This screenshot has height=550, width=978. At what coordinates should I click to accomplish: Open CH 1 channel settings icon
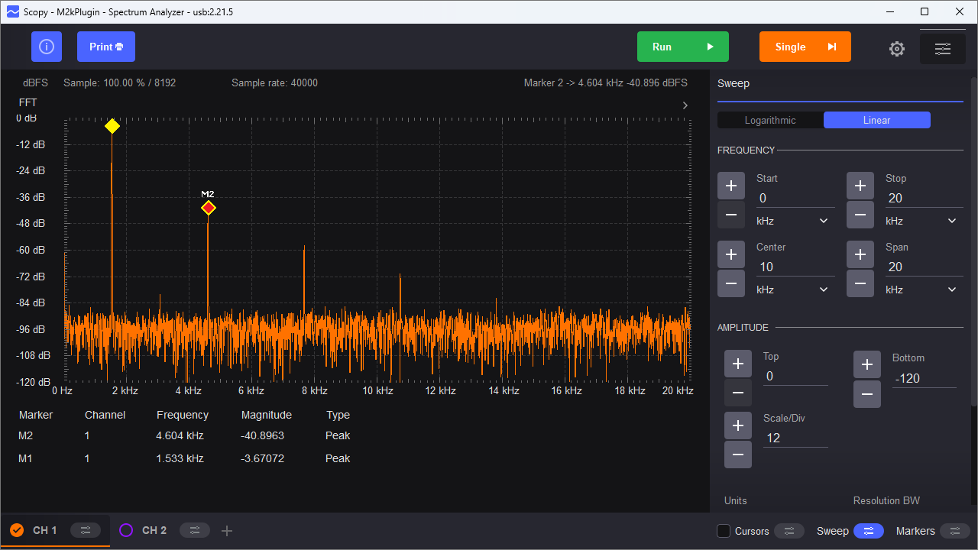coord(86,529)
